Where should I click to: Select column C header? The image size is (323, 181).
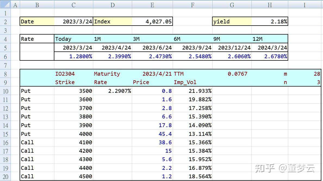tap(73, 5)
